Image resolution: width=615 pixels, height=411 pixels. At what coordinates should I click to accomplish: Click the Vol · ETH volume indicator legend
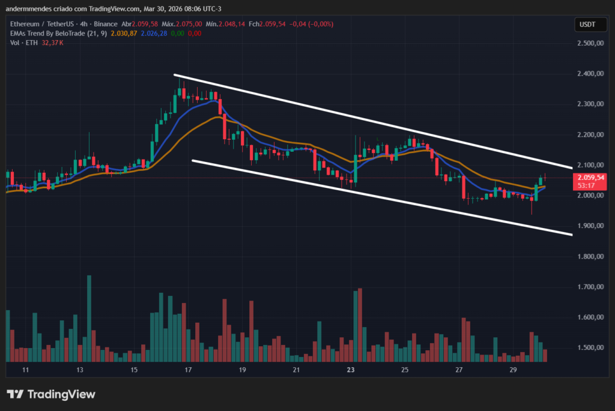(x=25, y=43)
